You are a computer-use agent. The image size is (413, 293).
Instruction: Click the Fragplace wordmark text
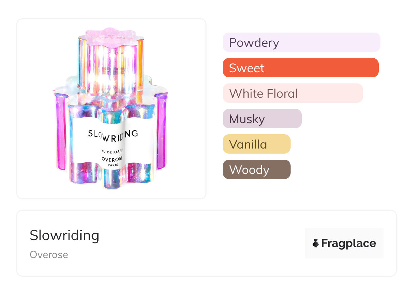pos(349,243)
